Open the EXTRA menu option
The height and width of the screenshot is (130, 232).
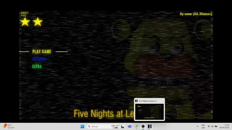[37, 67]
